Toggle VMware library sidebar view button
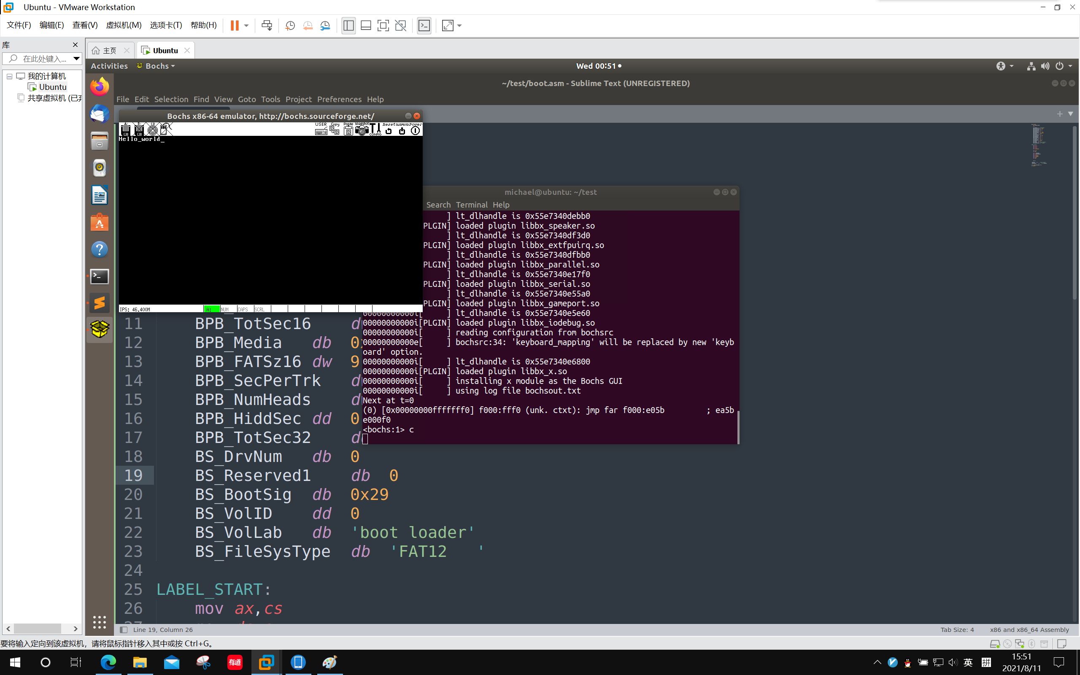Image resolution: width=1080 pixels, height=675 pixels. point(348,25)
